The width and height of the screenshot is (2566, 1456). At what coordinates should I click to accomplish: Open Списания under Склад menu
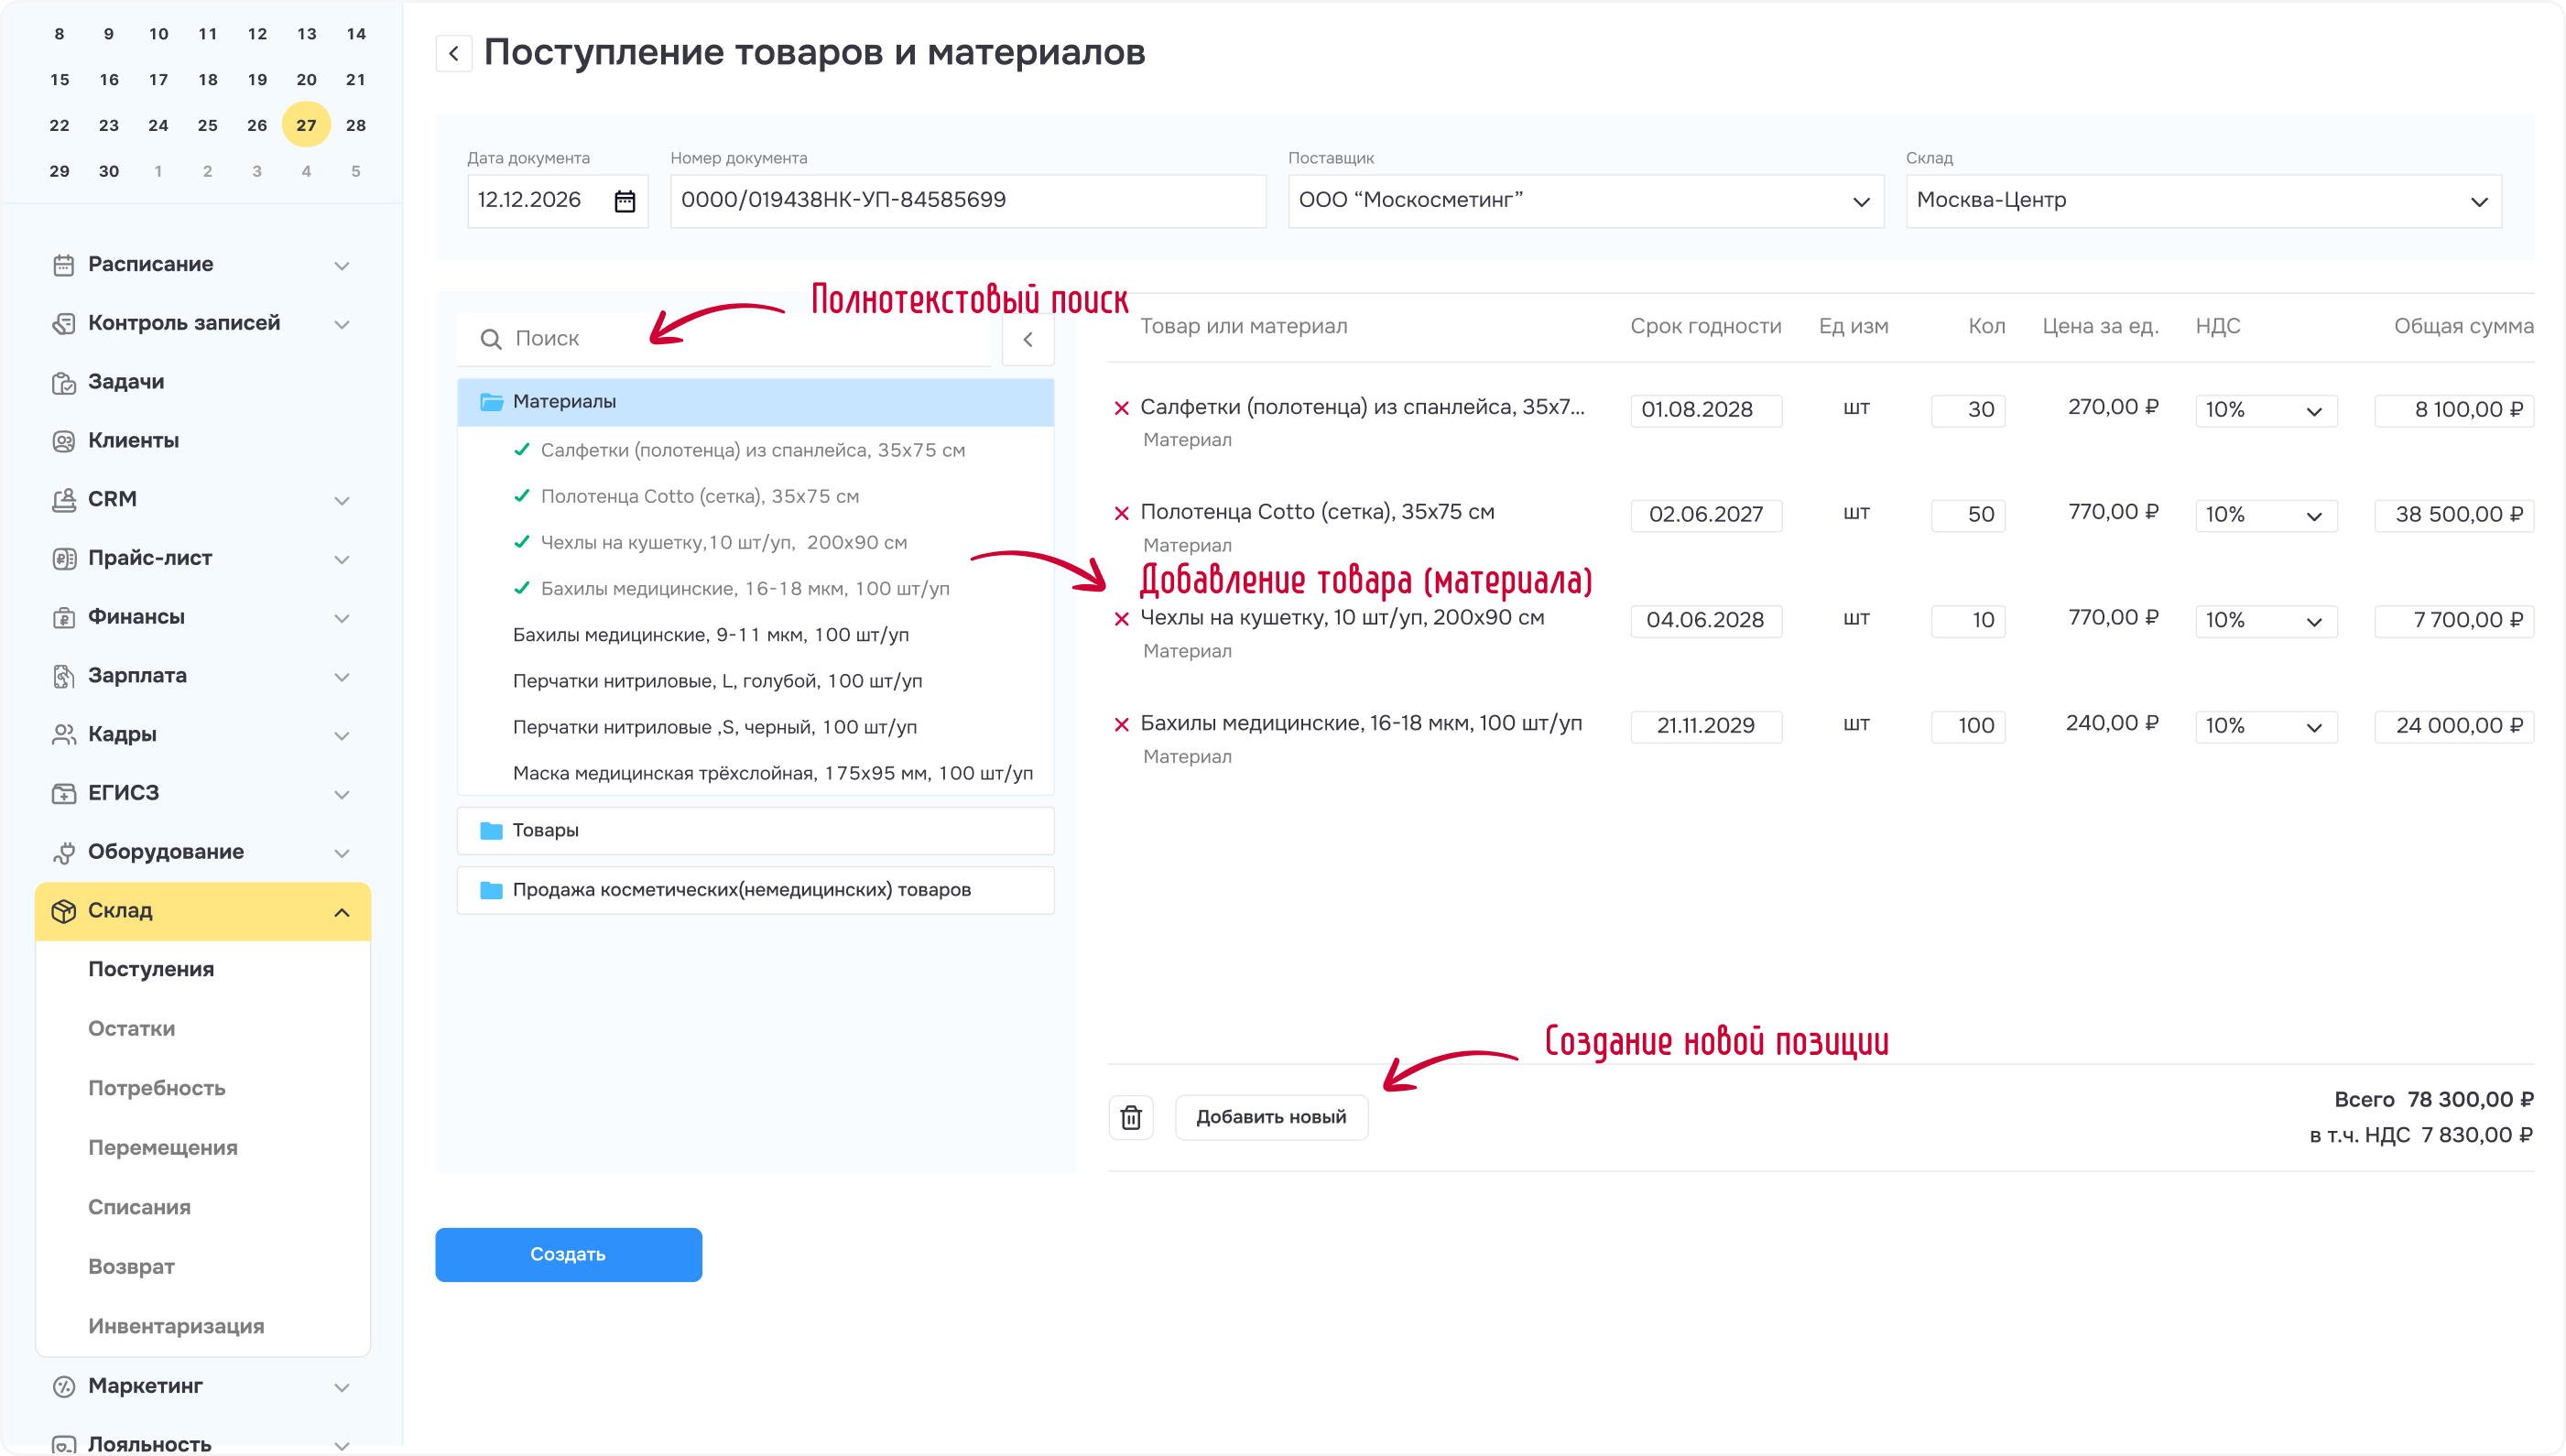click(139, 1208)
